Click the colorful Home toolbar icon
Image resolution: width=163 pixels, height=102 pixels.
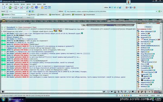pos(32,7)
